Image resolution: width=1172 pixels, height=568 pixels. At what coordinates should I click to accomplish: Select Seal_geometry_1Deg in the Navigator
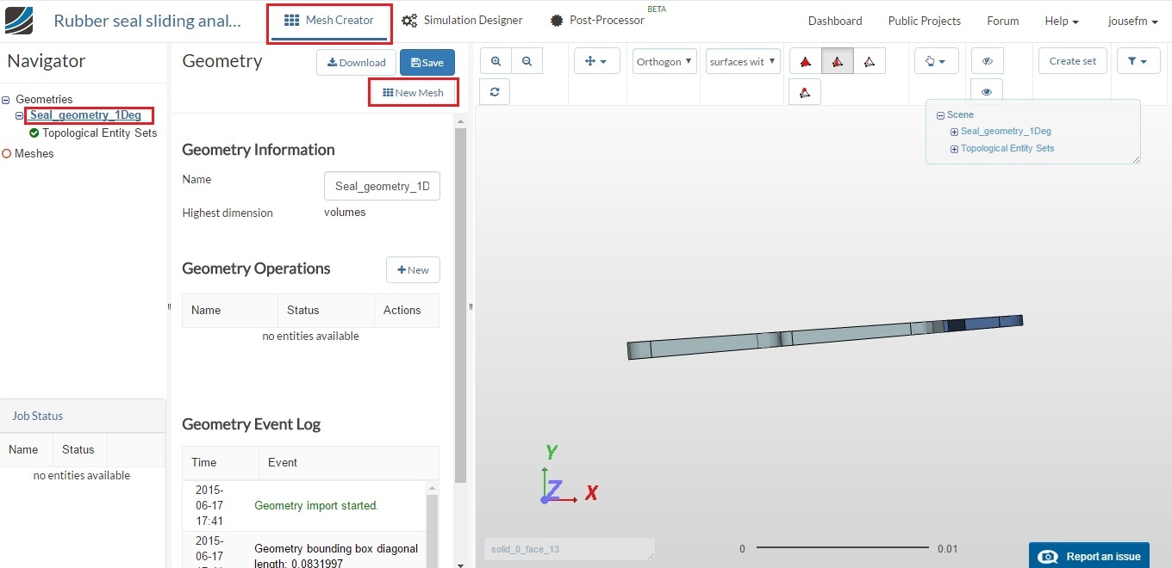click(x=85, y=115)
